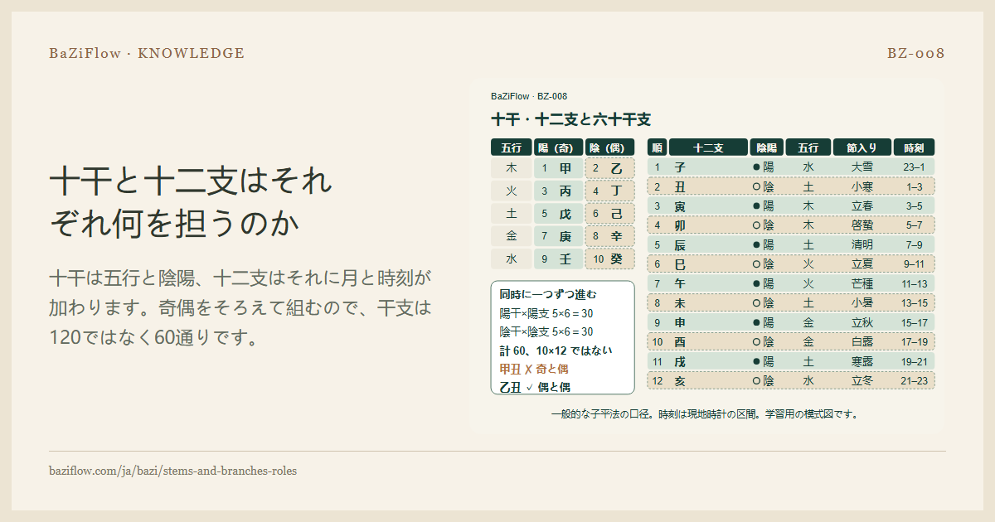Select branch 酉 in row 10
The width and height of the screenshot is (995, 522).
[680, 341]
